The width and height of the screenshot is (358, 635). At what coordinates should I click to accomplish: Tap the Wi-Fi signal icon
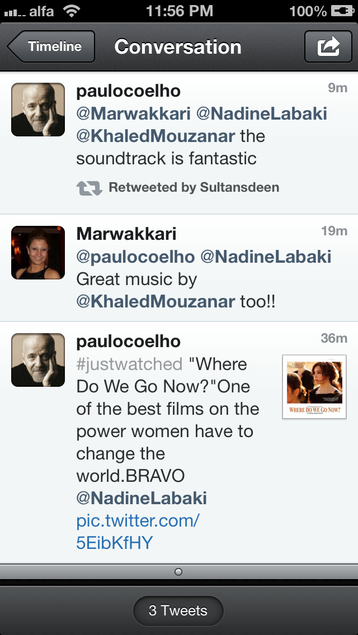click(71, 11)
